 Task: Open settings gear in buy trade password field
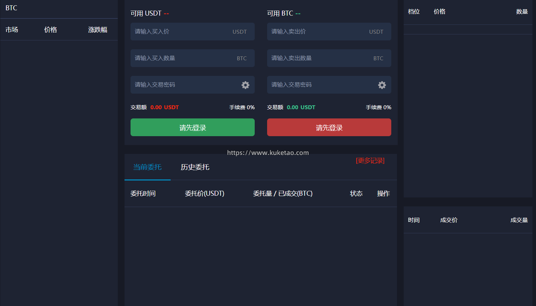pos(245,85)
